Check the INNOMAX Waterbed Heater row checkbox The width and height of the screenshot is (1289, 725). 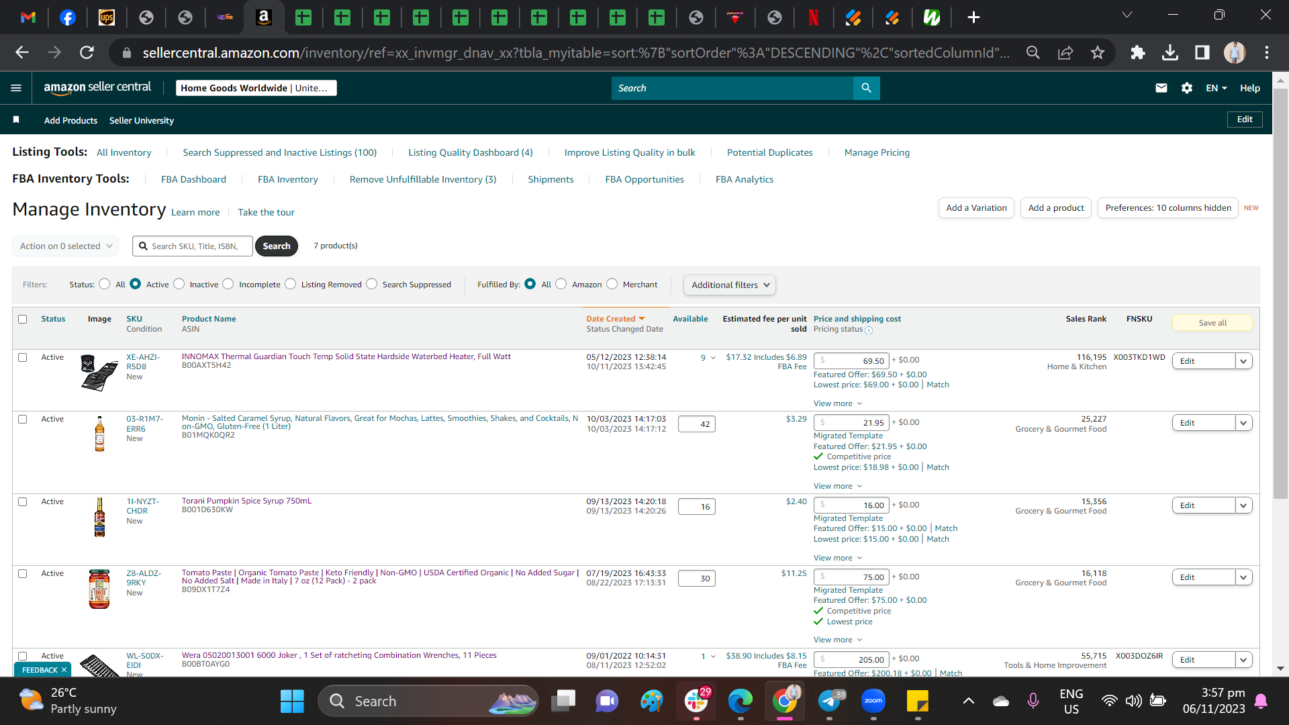tap(23, 358)
